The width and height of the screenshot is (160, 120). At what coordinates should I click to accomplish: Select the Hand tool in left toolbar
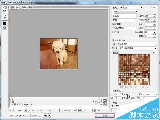[x=4, y=7]
